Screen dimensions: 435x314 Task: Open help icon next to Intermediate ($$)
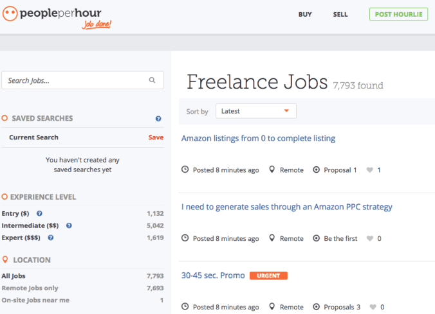69,225
